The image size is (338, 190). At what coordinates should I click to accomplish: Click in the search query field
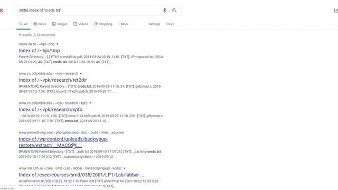[x=88, y=10]
